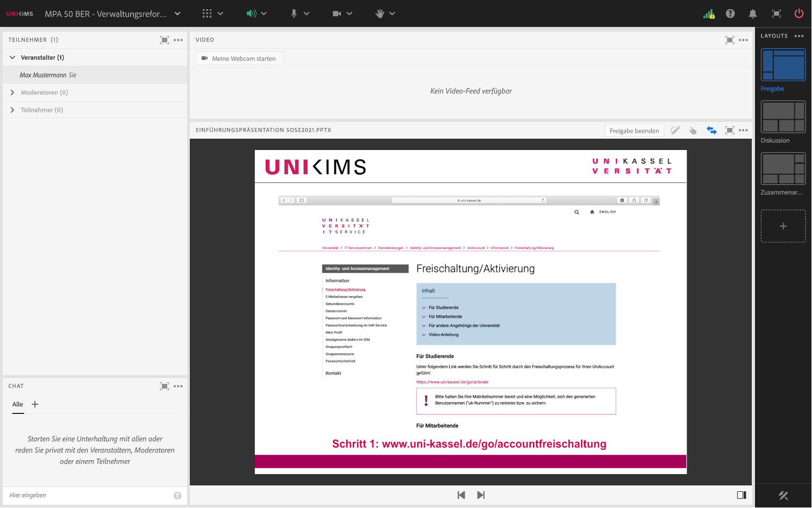Open the webcam options dropdown arrow
Screen dimensions: 812x508
click(350, 13)
